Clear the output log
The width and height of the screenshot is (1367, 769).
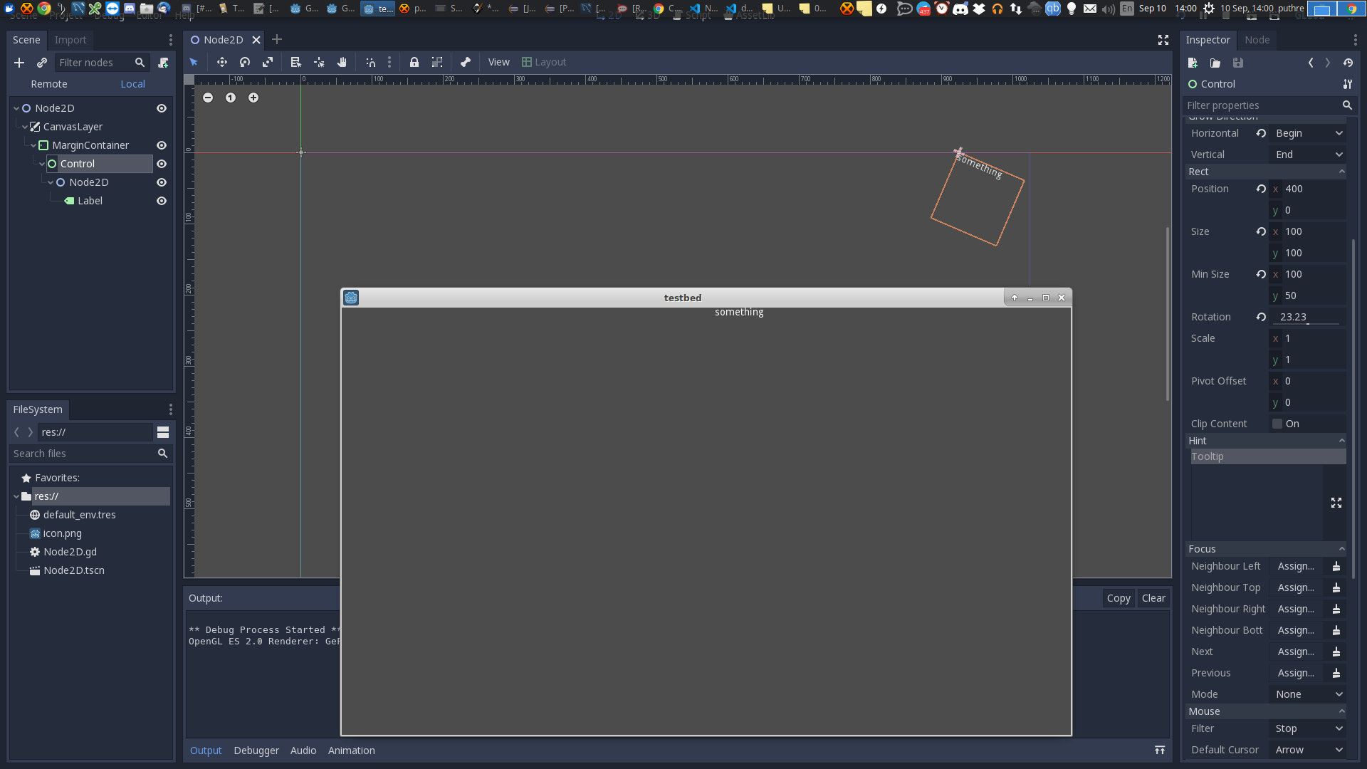(1153, 598)
